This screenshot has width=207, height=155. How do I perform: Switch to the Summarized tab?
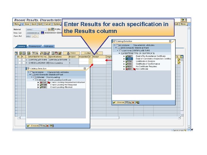35,46
